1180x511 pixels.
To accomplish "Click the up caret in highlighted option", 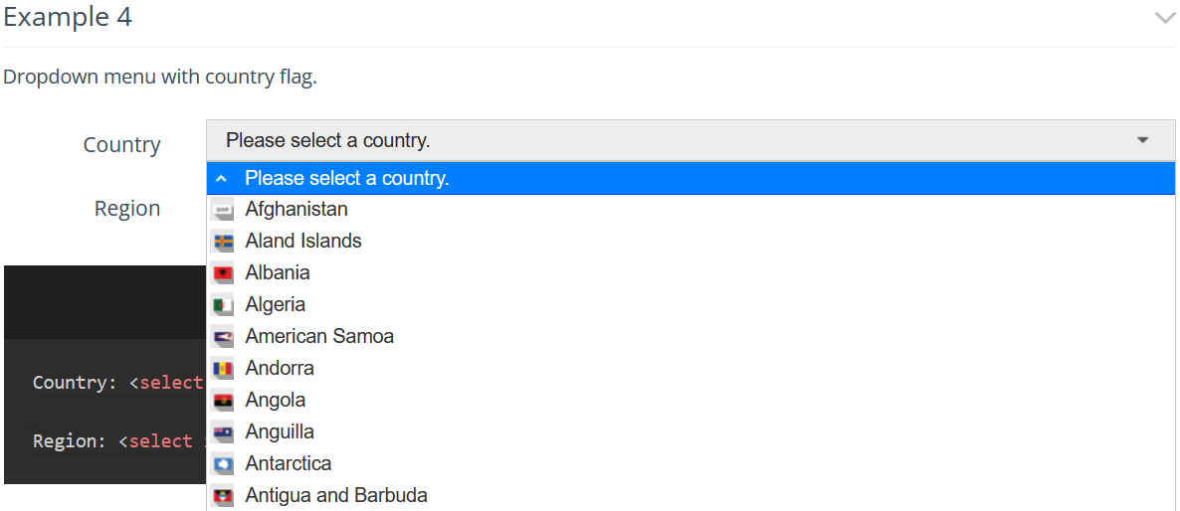I will (221, 179).
